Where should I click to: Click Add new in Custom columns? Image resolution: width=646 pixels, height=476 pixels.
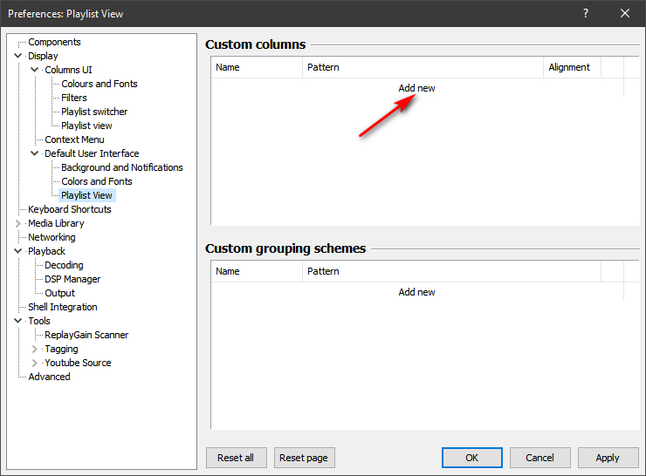pos(416,88)
